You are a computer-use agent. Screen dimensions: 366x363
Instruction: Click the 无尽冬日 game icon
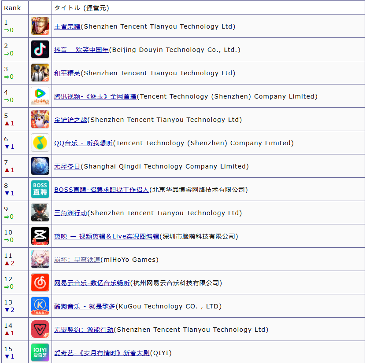(40, 166)
